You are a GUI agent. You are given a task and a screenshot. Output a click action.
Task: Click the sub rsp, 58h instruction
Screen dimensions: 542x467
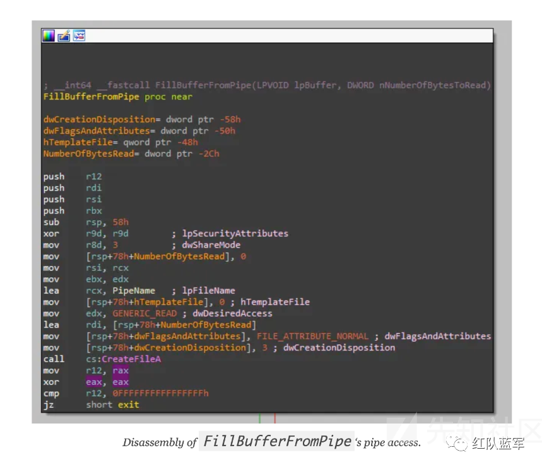(x=86, y=222)
